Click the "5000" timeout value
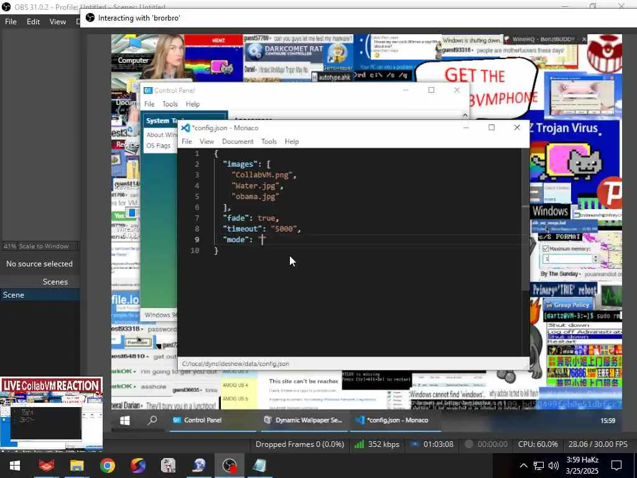This screenshot has height=478, width=637. coord(284,229)
